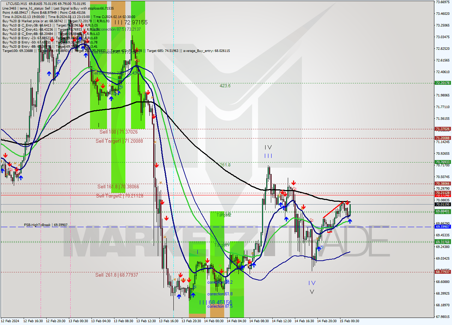
Task: Select the 'Sell Target2 | 70.21128' label
Action: coord(119,196)
